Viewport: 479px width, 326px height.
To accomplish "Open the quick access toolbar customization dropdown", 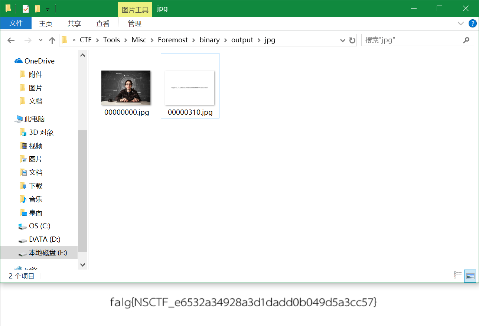I will (x=47, y=9).
